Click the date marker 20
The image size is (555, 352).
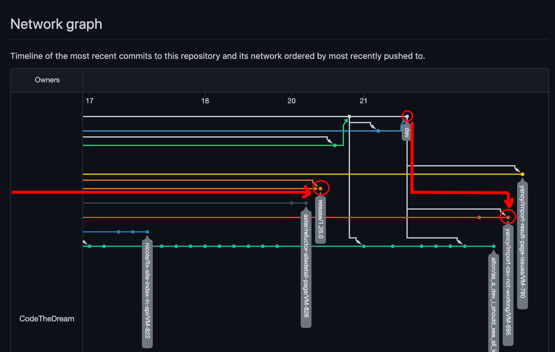[292, 101]
